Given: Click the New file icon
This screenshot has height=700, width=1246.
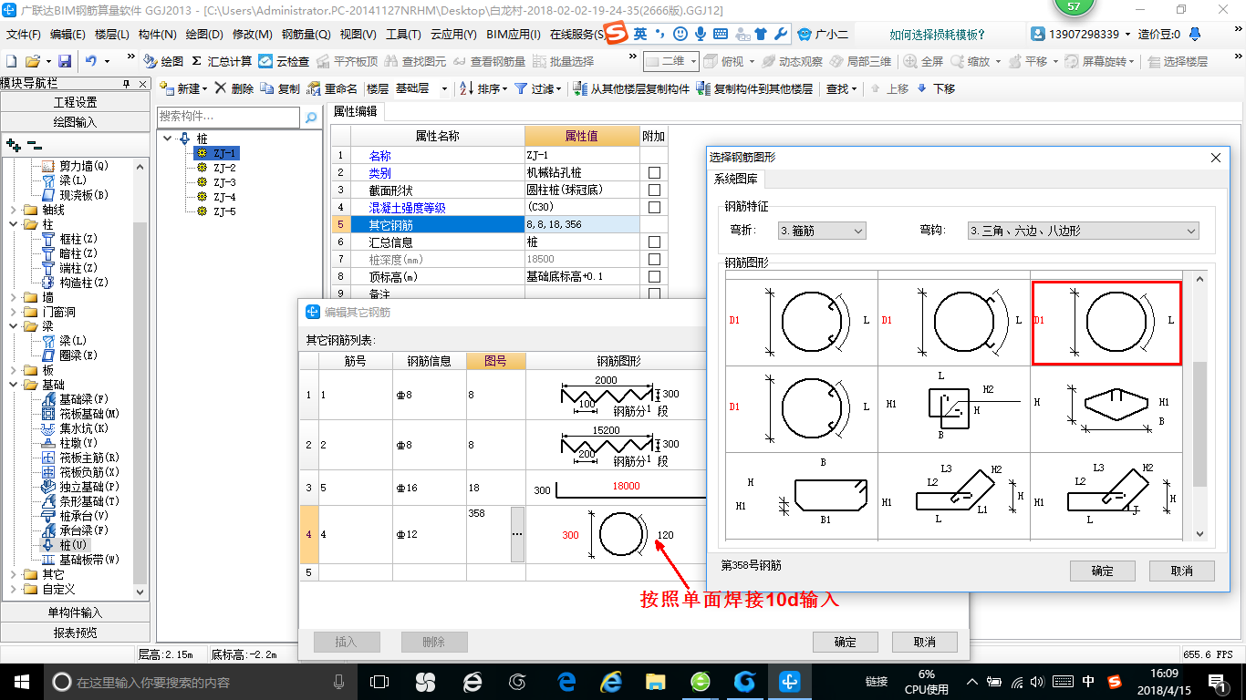Looking at the screenshot, I should pos(11,61).
